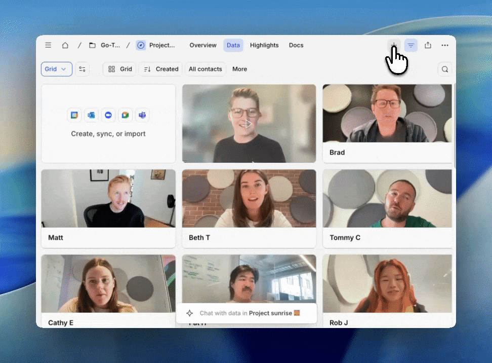Open the Created sort option

click(x=160, y=69)
